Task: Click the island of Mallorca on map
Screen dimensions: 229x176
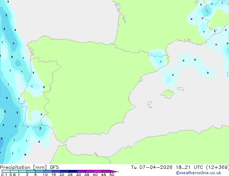Action: (167, 94)
